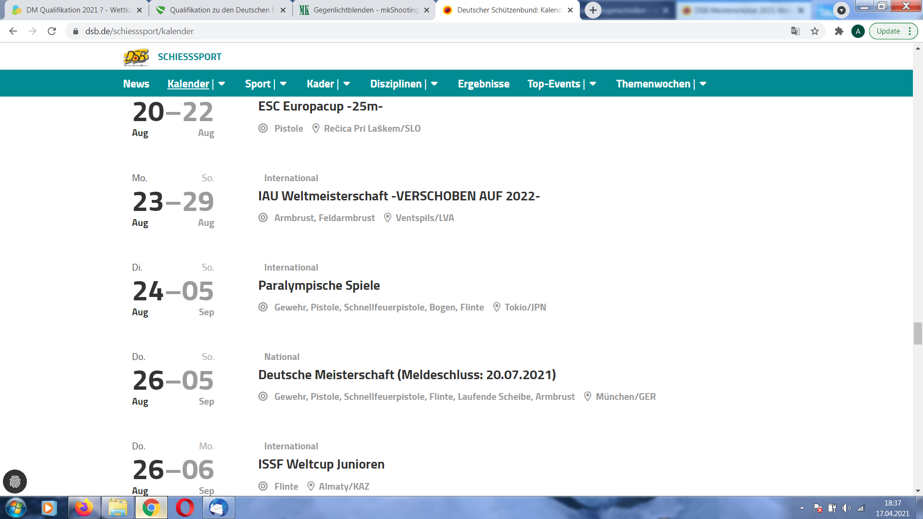
Task: Click the translate page icon
Action: pyautogui.click(x=796, y=31)
